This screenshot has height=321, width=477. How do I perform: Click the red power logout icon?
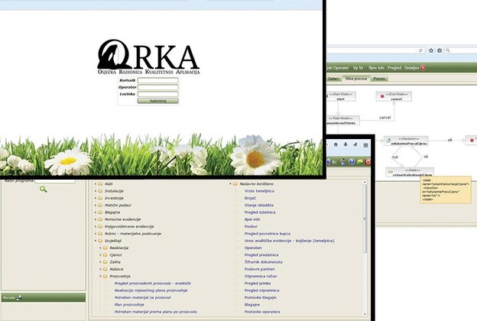pos(368,162)
